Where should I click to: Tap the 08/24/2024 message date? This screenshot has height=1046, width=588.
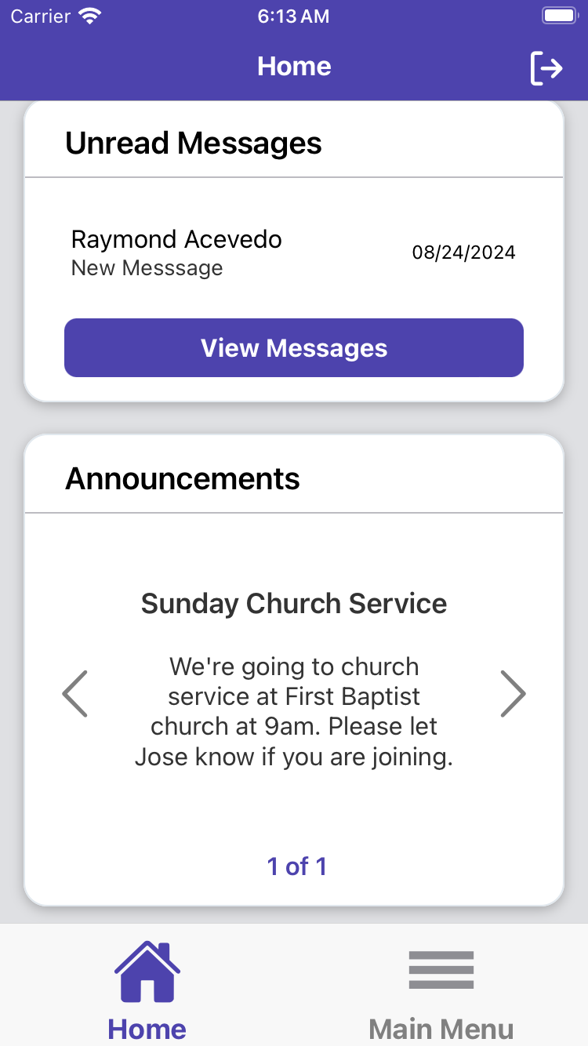pos(463,252)
